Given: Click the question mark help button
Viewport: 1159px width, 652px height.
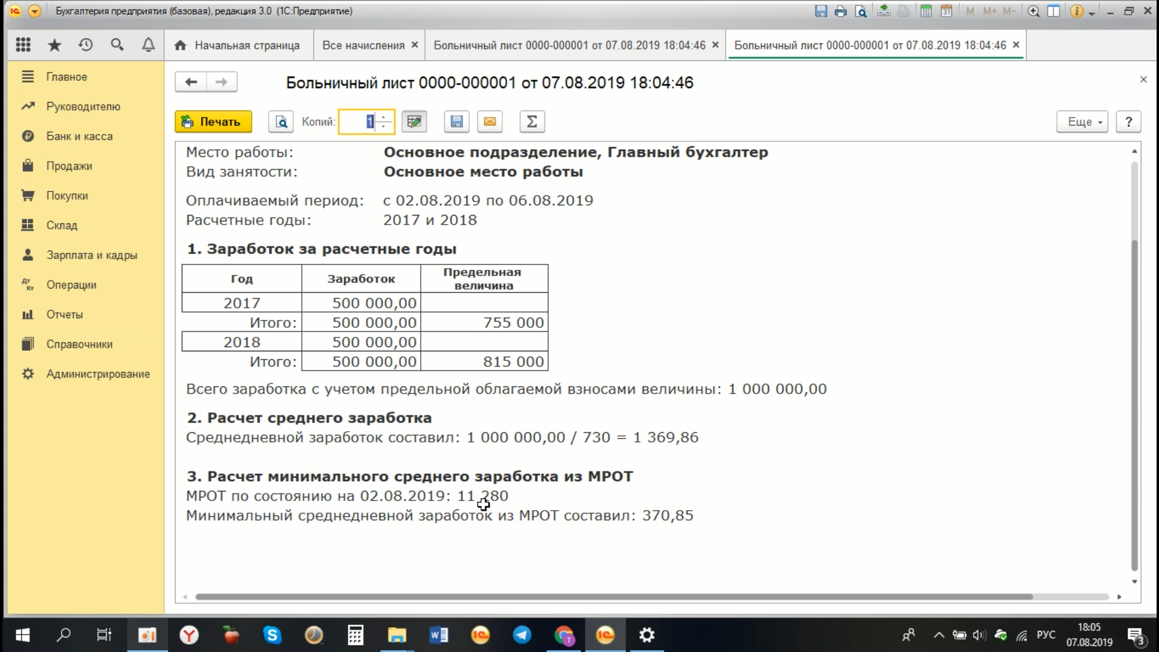Looking at the screenshot, I should tap(1128, 122).
